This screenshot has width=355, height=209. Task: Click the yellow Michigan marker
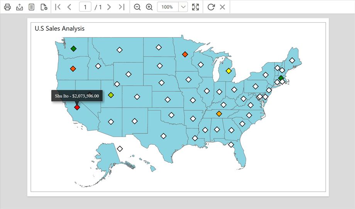point(228,71)
